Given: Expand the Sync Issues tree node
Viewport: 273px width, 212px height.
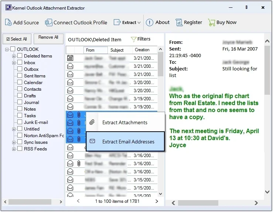Looking at the screenshot, I should [14, 142].
